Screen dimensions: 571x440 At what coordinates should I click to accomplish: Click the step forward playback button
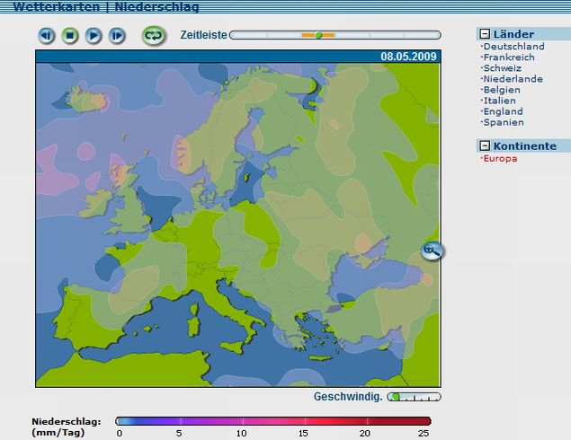click(x=117, y=36)
